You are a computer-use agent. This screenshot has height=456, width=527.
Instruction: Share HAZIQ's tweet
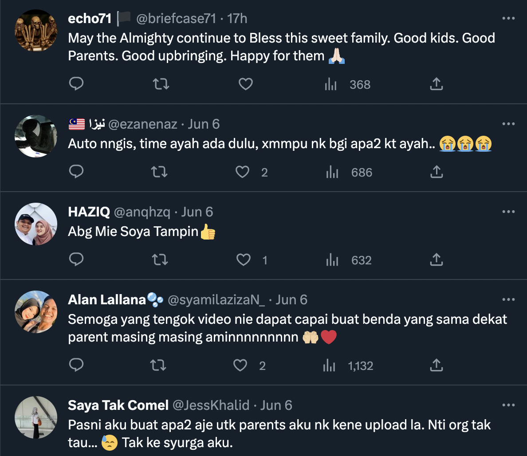click(x=437, y=259)
